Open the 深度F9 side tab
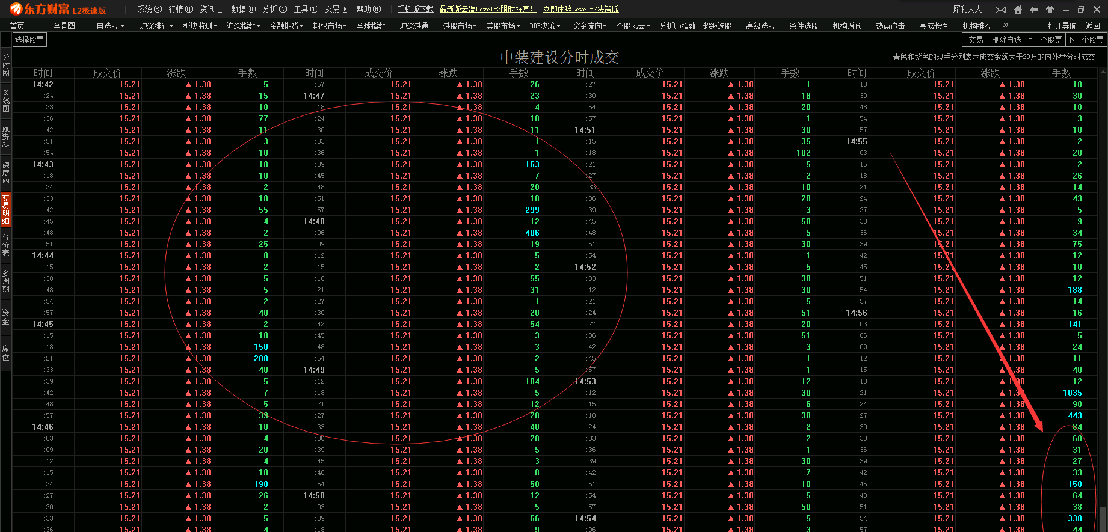Image resolution: width=1108 pixels, height=532 pixels. 6,173
